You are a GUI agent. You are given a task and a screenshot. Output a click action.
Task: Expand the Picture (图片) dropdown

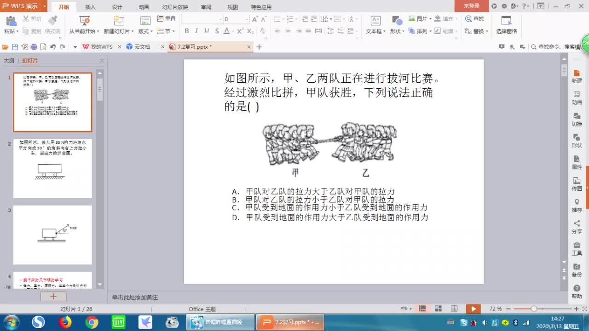coord(430,19)
